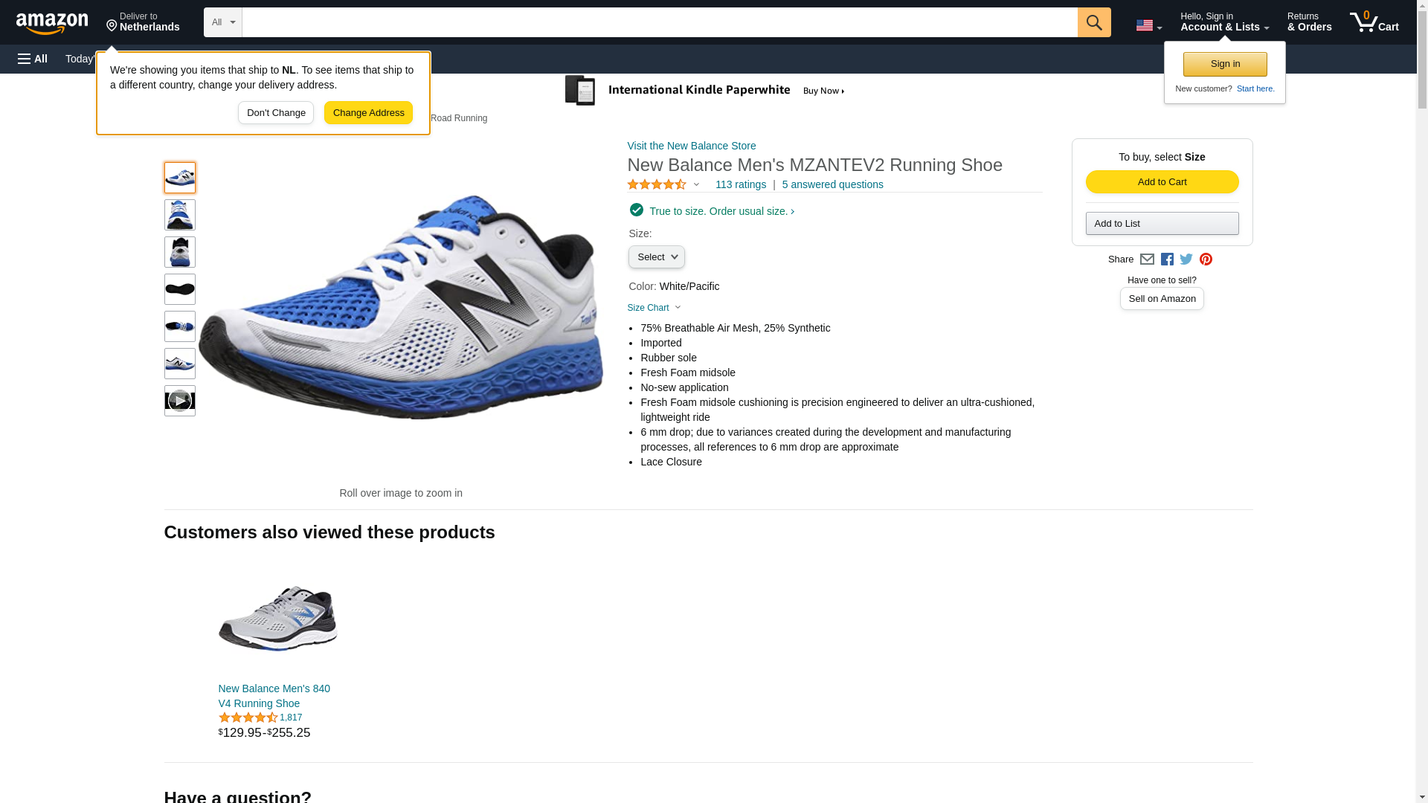The image size is (1428, 803).
Task: Open the cart icon
Action: coord(1374,22)
